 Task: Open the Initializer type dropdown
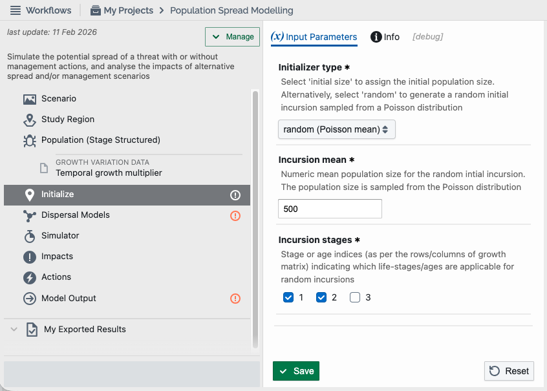[337, 129]
